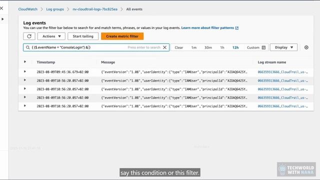Click inside the filter pattern search field
This screenshot has width=320, height=180.
point(96,47)
